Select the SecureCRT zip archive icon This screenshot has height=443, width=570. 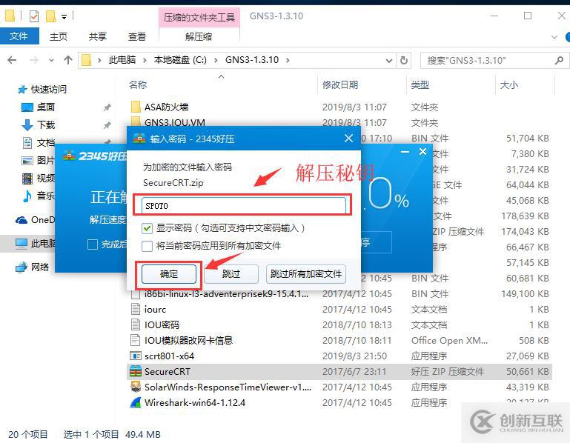tap(136, 371)
